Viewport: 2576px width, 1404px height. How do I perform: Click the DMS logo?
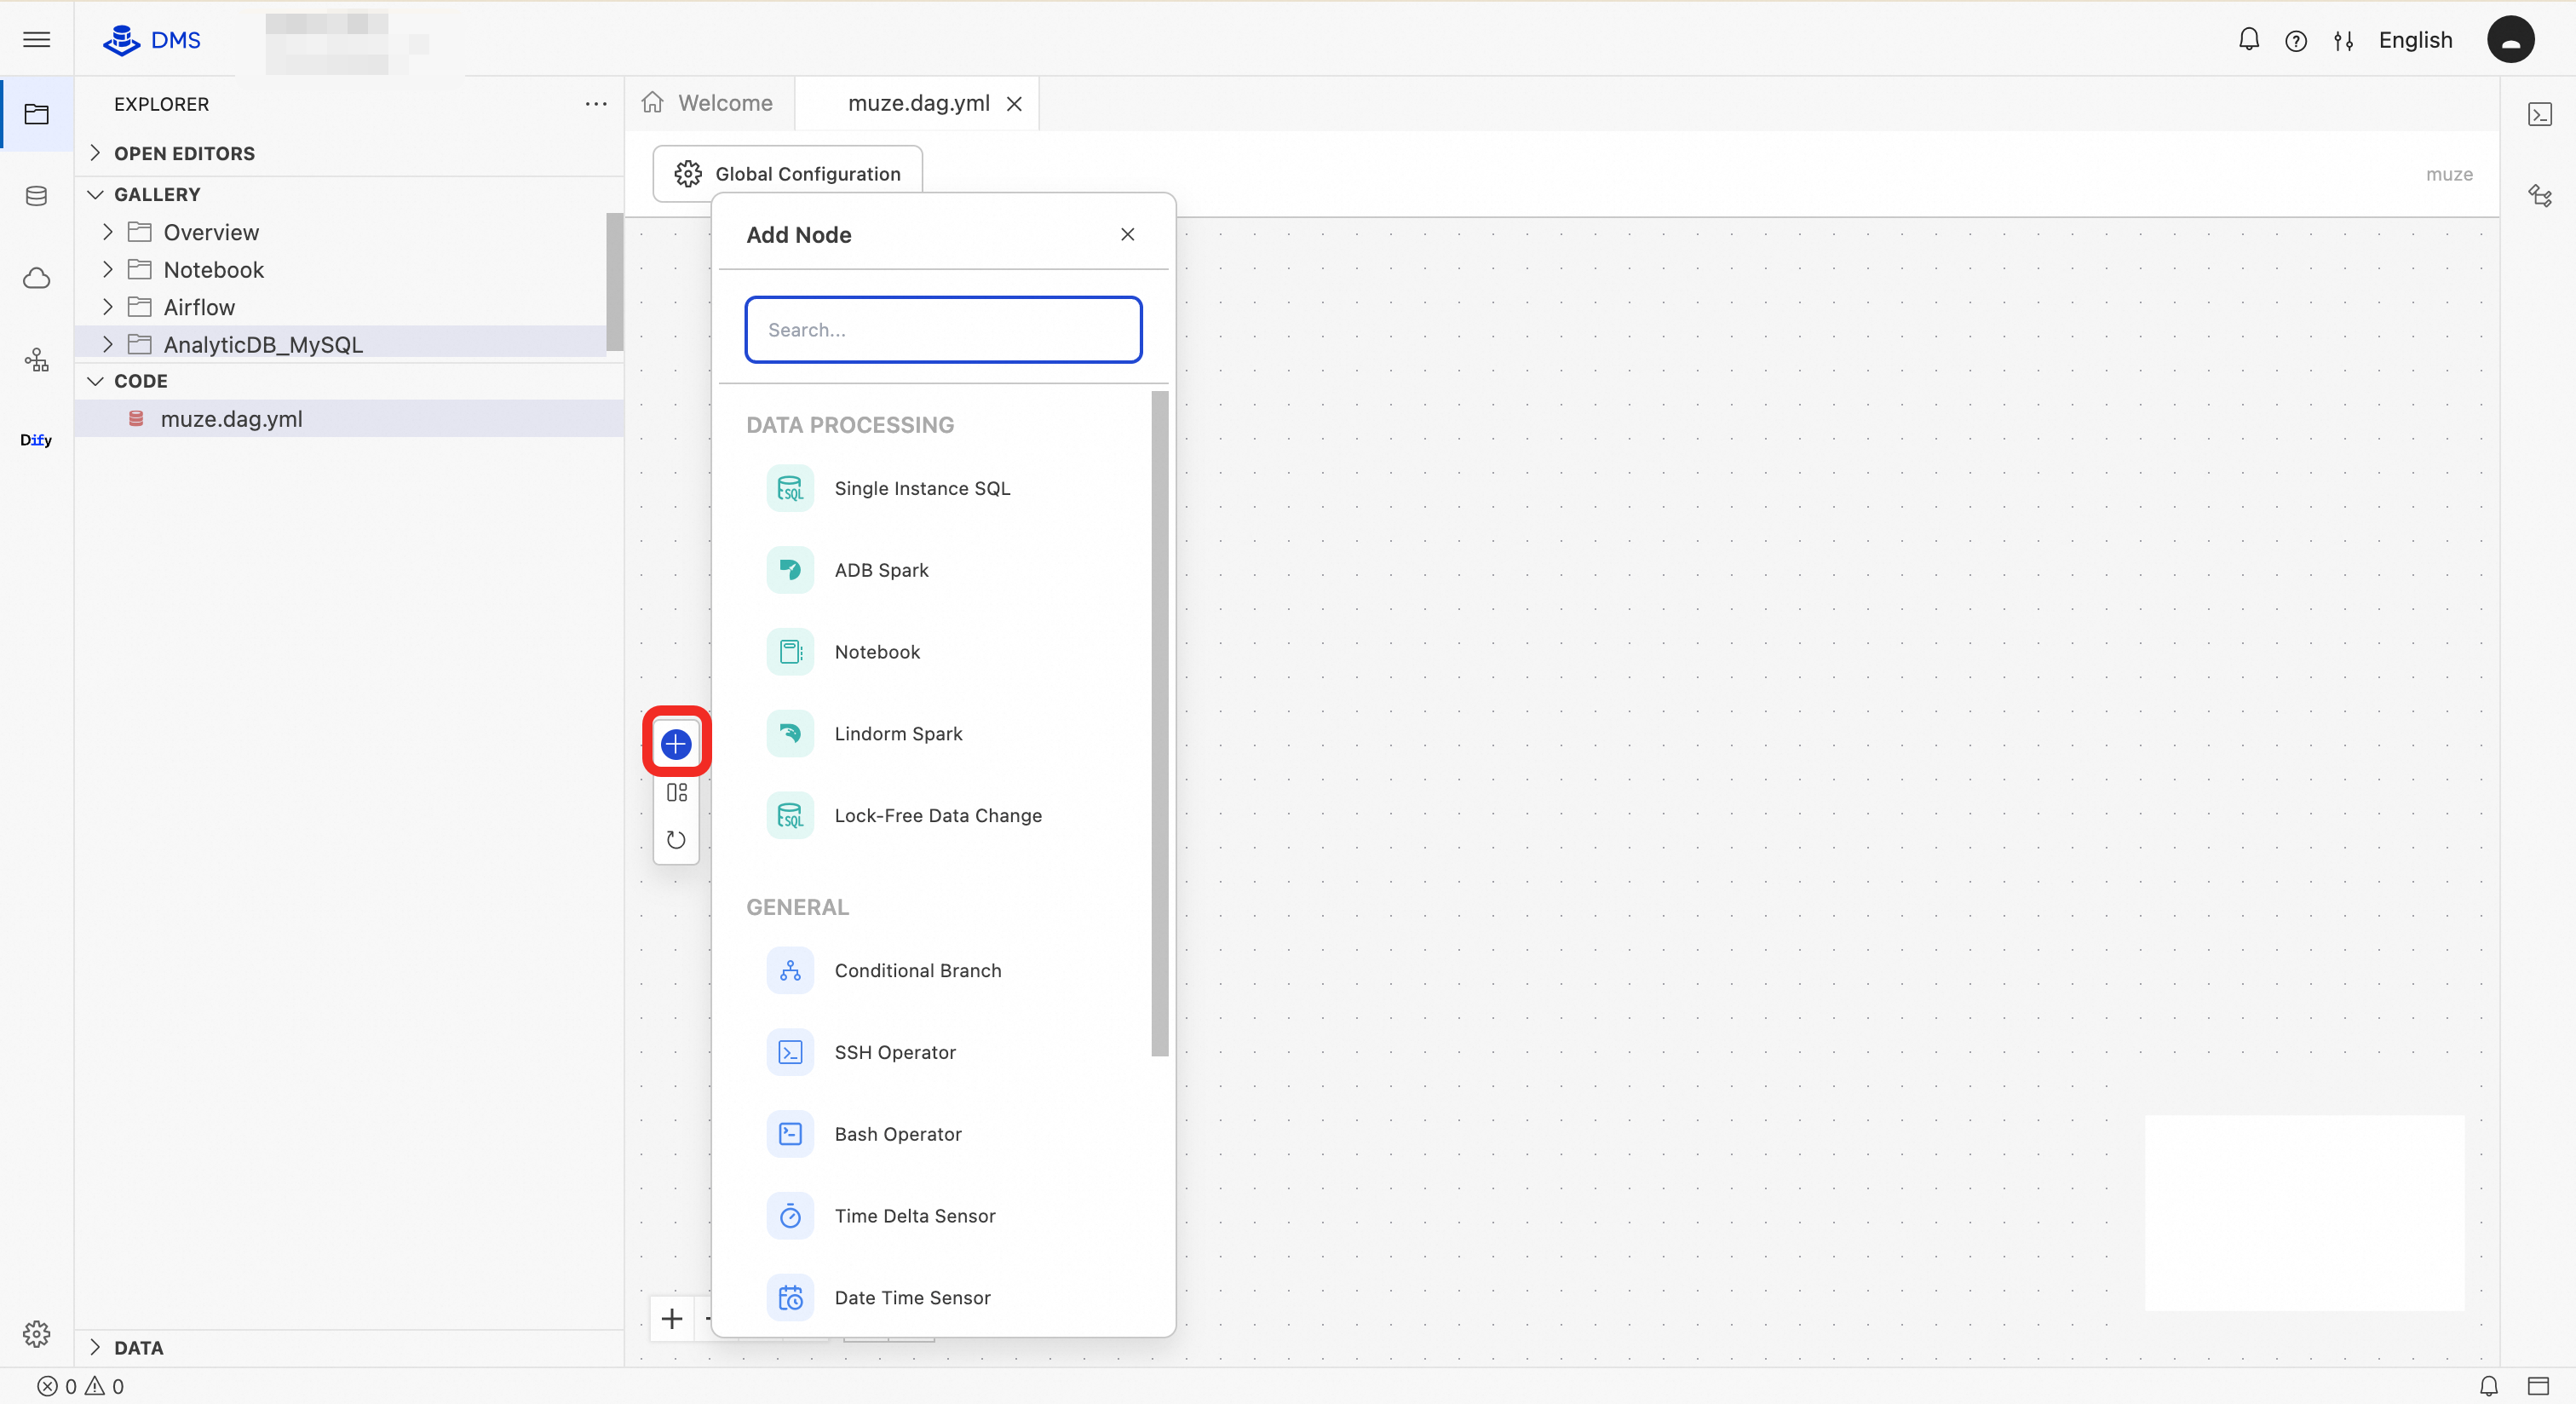(152, 40)
